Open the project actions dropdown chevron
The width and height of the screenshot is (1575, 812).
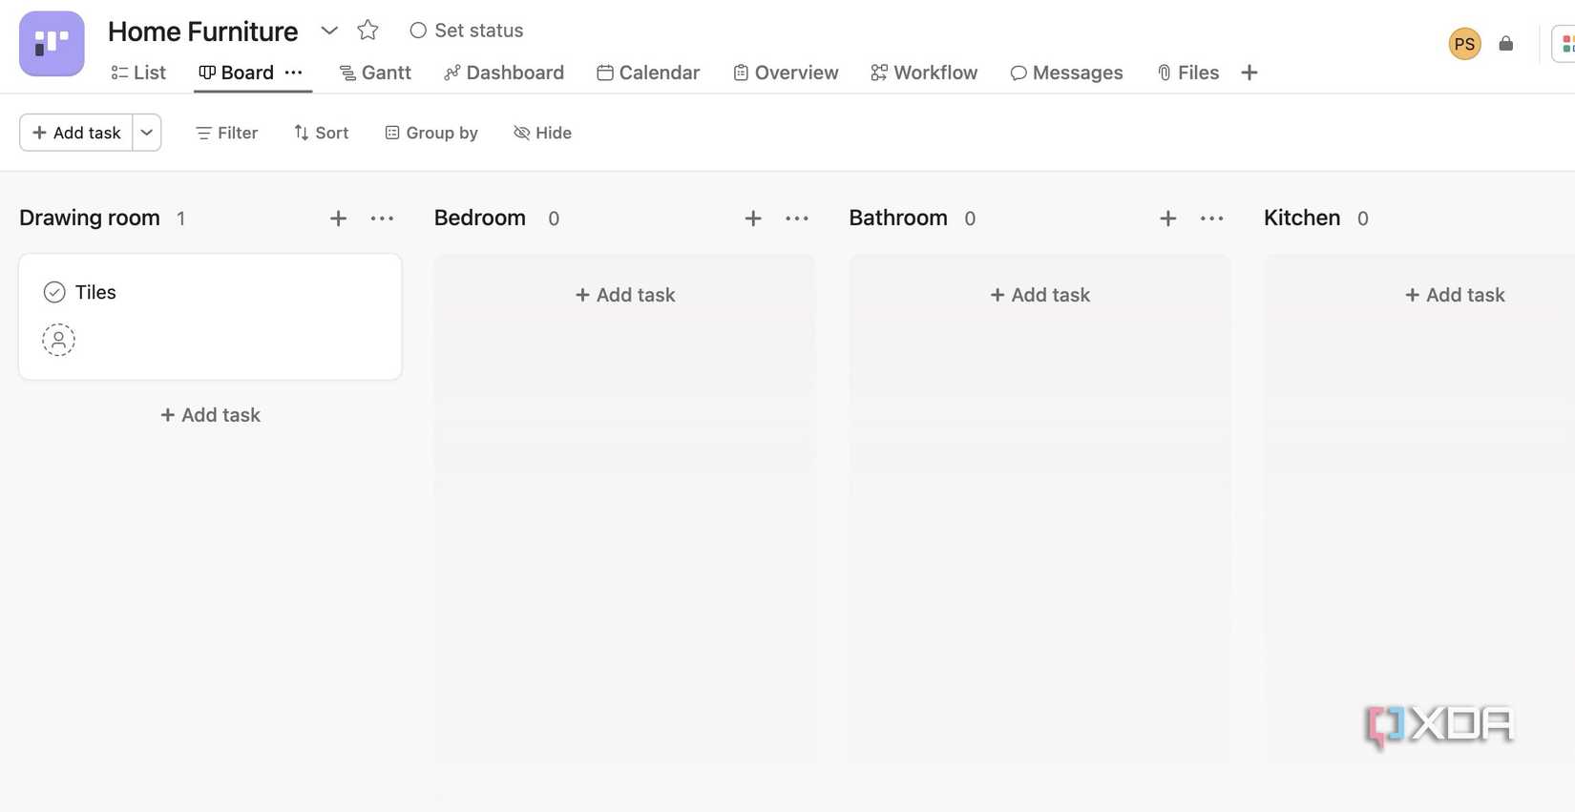329,31
